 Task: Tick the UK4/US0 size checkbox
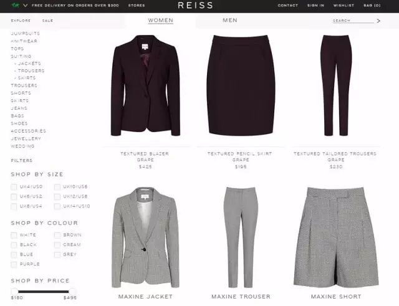14,187
